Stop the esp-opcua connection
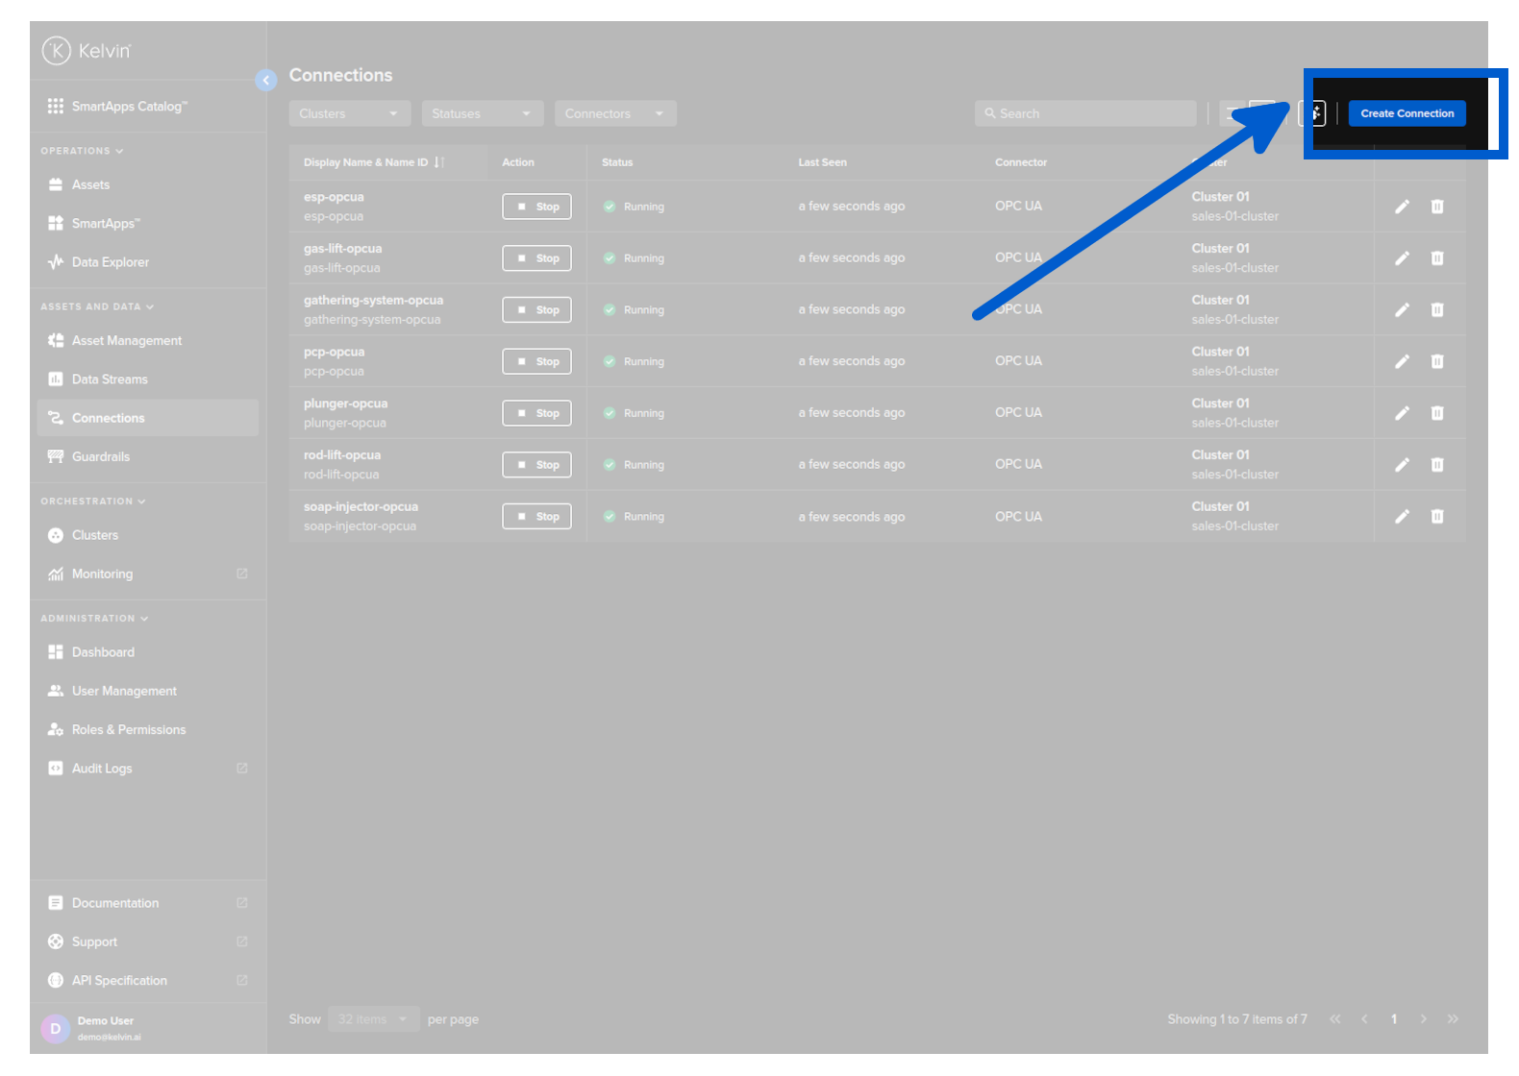 coord(536,207)
